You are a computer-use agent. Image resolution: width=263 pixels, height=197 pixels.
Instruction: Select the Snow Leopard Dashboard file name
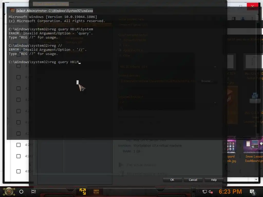(254, 159)
